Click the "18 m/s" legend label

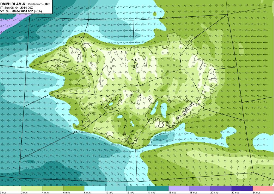pyautogui.click(x=193, y=193)
